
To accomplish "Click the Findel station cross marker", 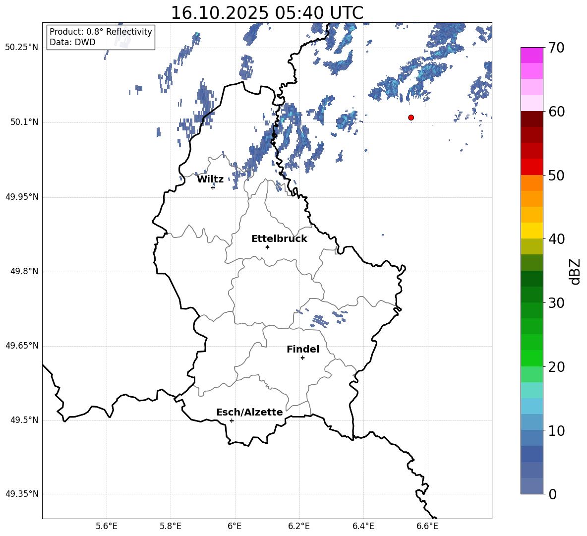I will (302, 358).
